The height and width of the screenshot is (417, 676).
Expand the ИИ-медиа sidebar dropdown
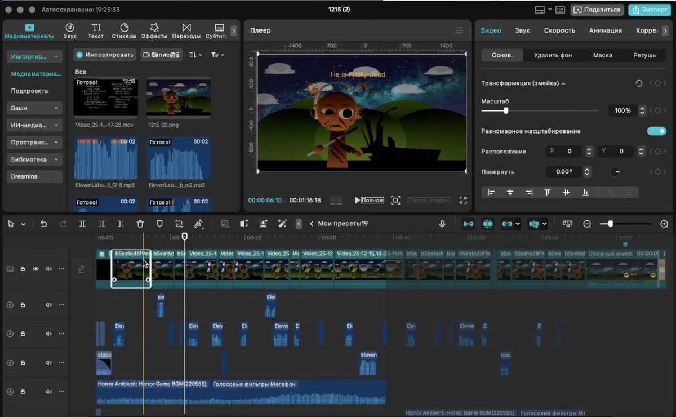(34, 125)
